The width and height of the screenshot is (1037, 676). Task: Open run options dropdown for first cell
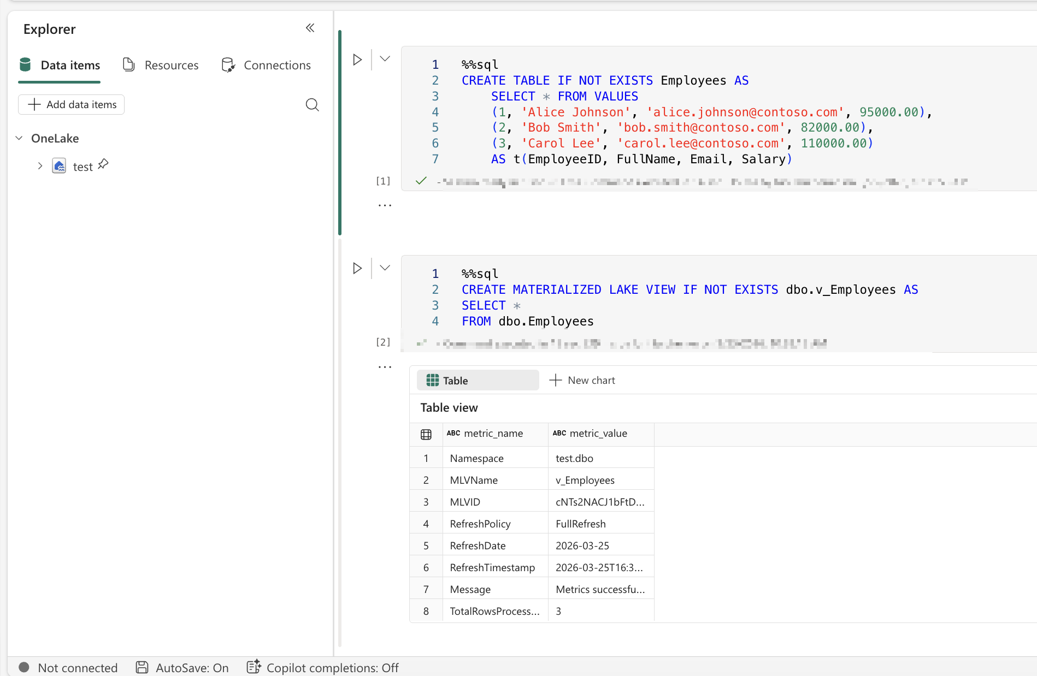(x=385, y=59)
